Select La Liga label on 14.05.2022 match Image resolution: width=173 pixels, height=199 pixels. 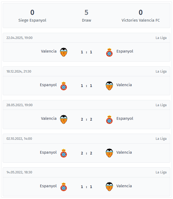(161, 172)
